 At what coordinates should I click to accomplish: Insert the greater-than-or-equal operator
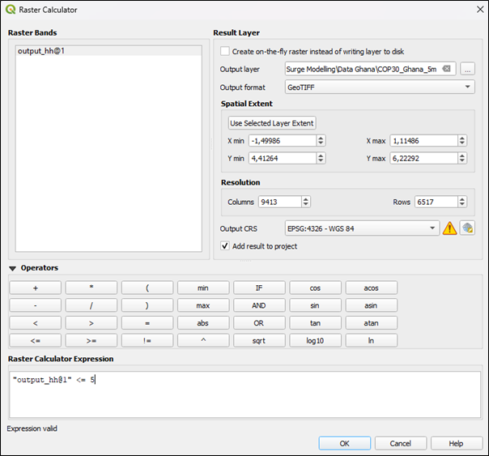tap(91, 340)
